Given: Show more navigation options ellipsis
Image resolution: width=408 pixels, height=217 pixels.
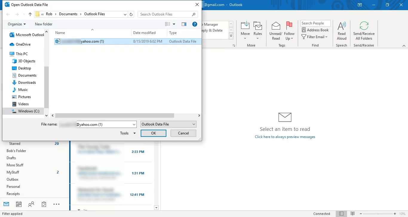Looking at the screenshot, I should pos(56,204).
